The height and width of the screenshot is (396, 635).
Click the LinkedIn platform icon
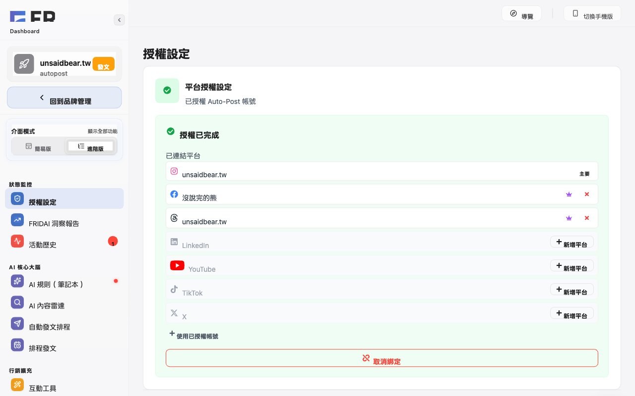point(174,242)
